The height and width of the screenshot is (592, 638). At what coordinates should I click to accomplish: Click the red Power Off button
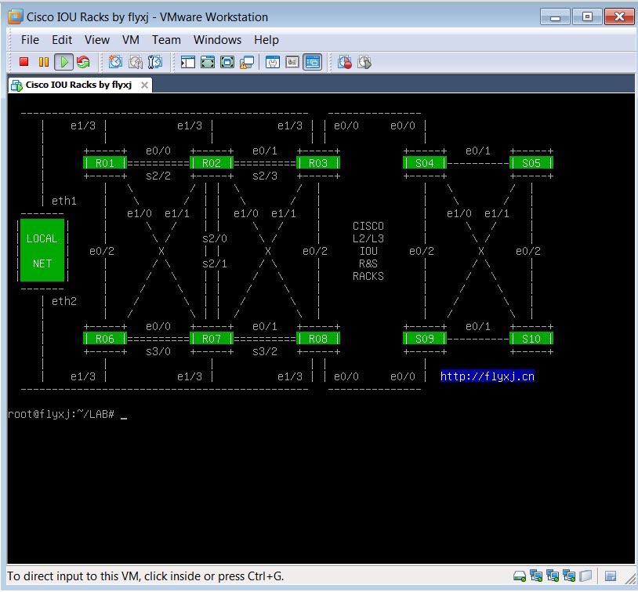point(24,62)
